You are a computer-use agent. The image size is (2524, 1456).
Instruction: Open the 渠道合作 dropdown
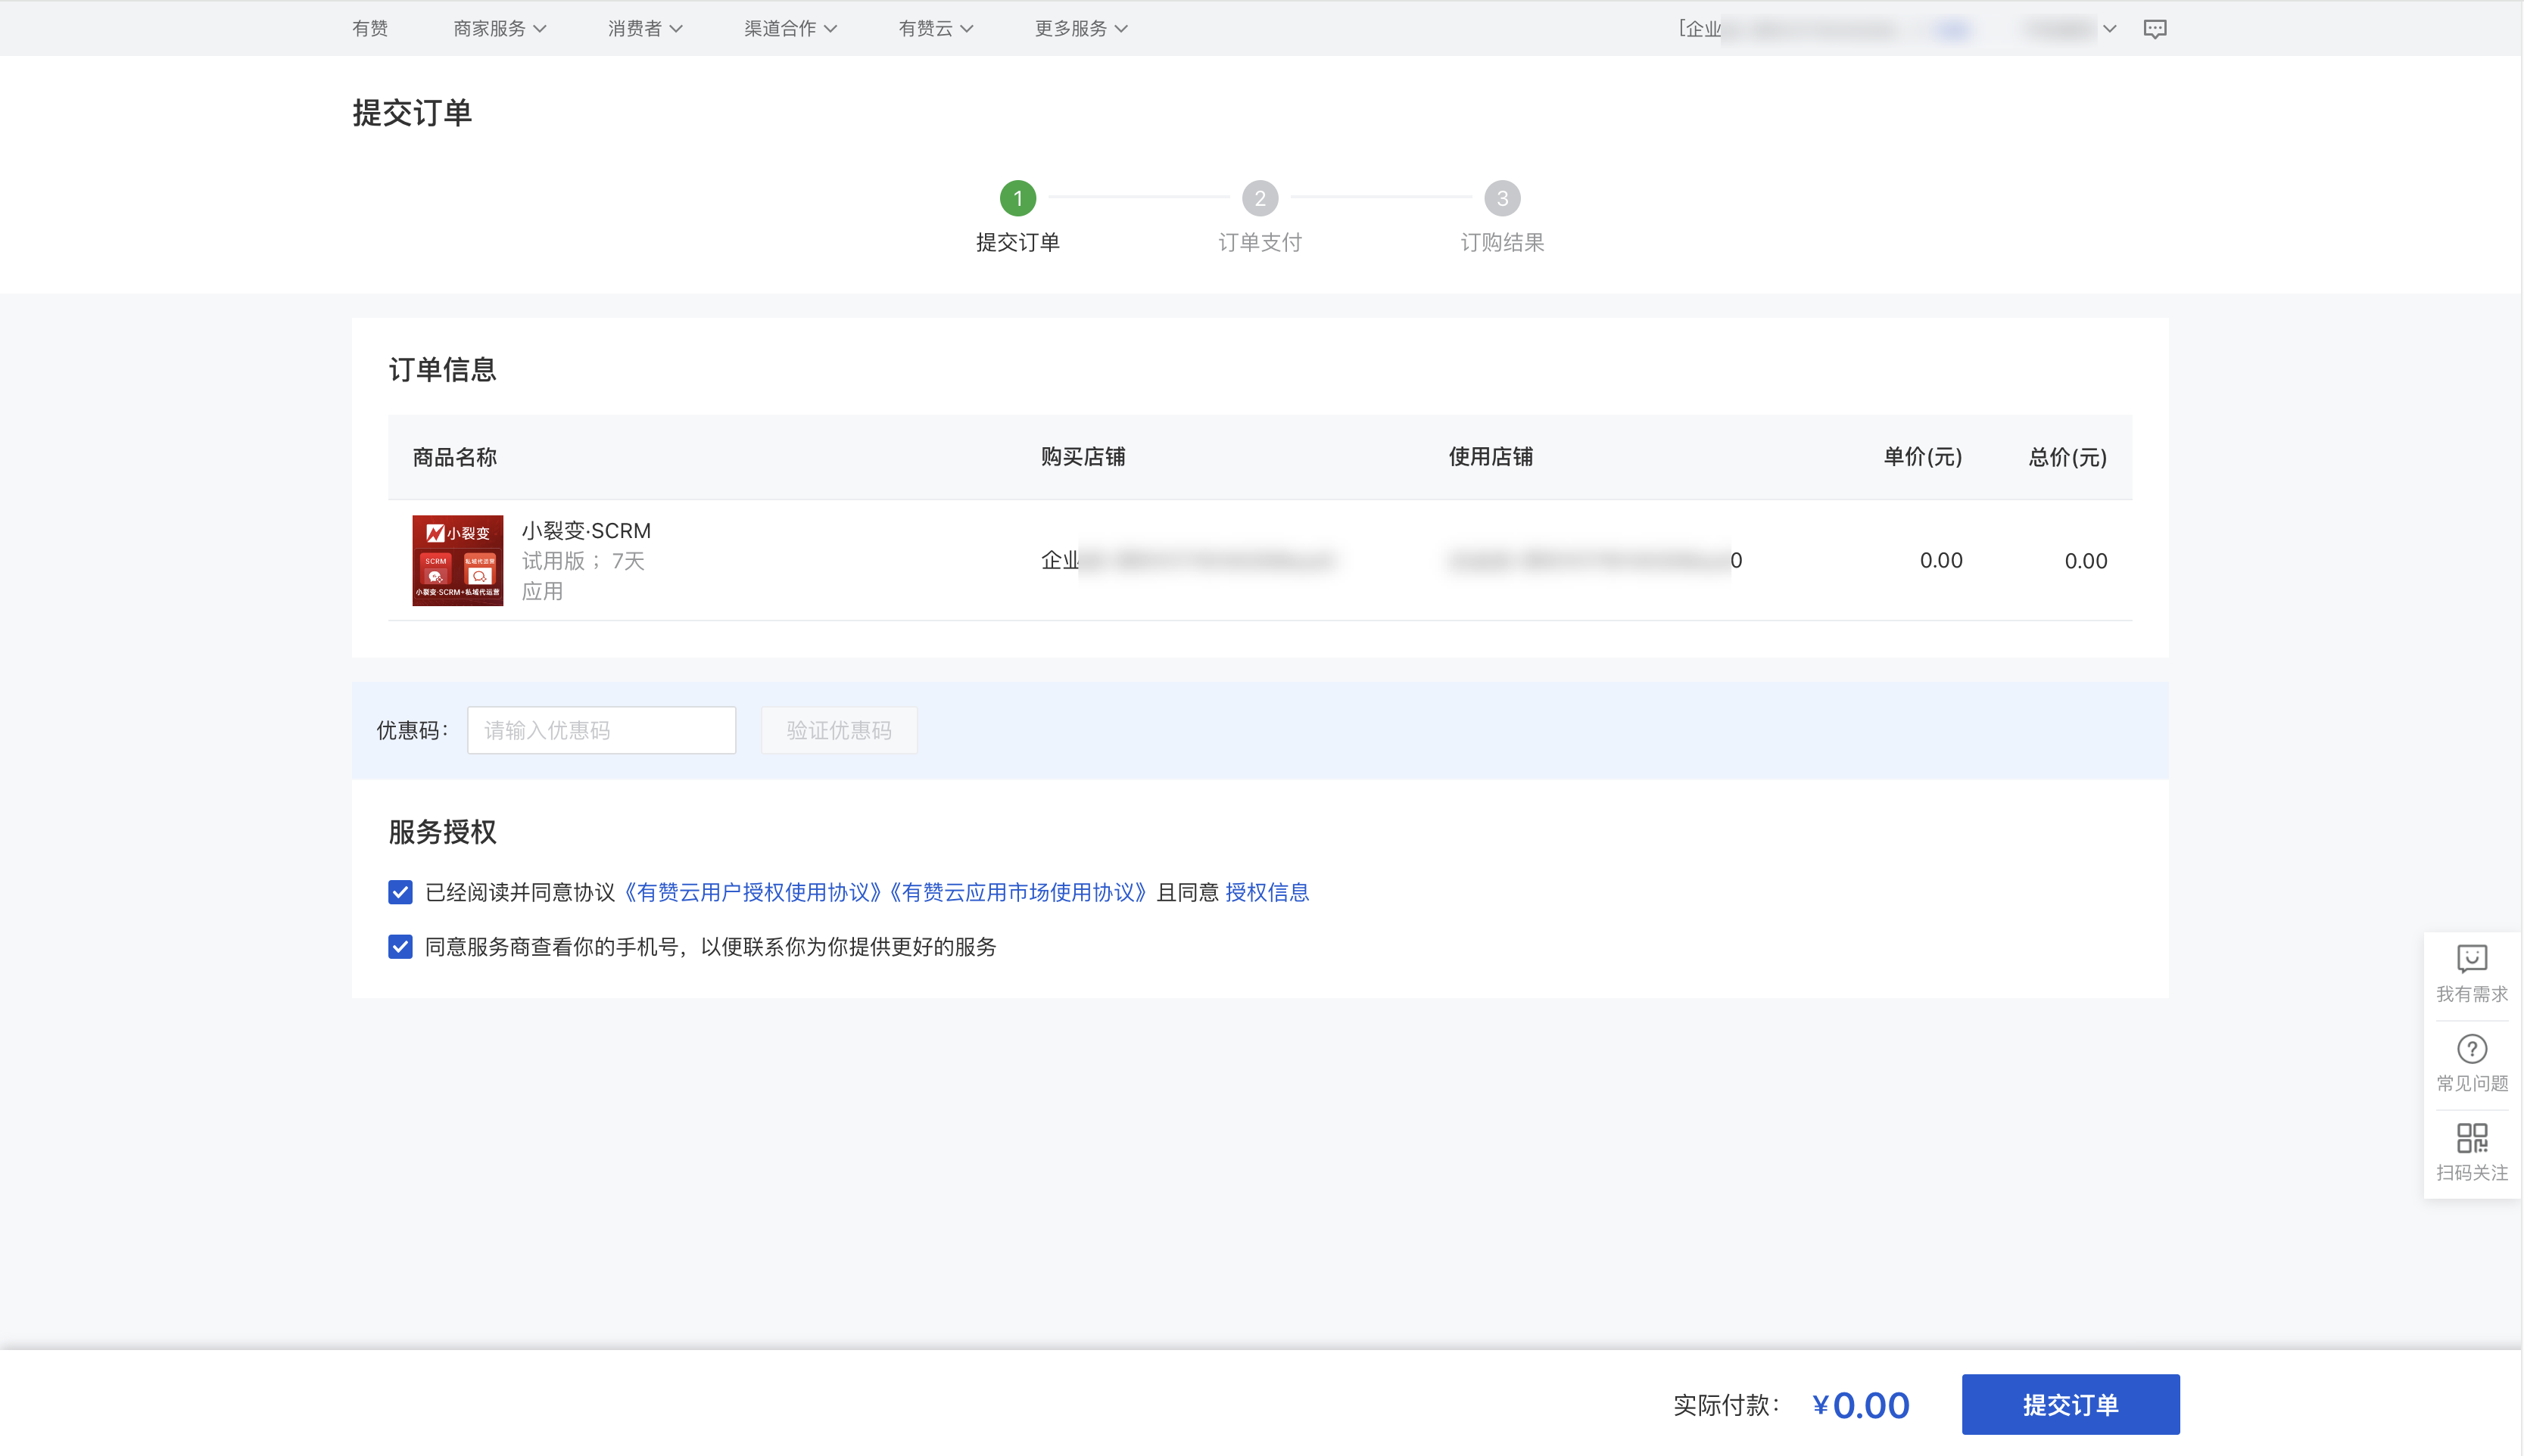pyautogui.click(x=790, y=29)
